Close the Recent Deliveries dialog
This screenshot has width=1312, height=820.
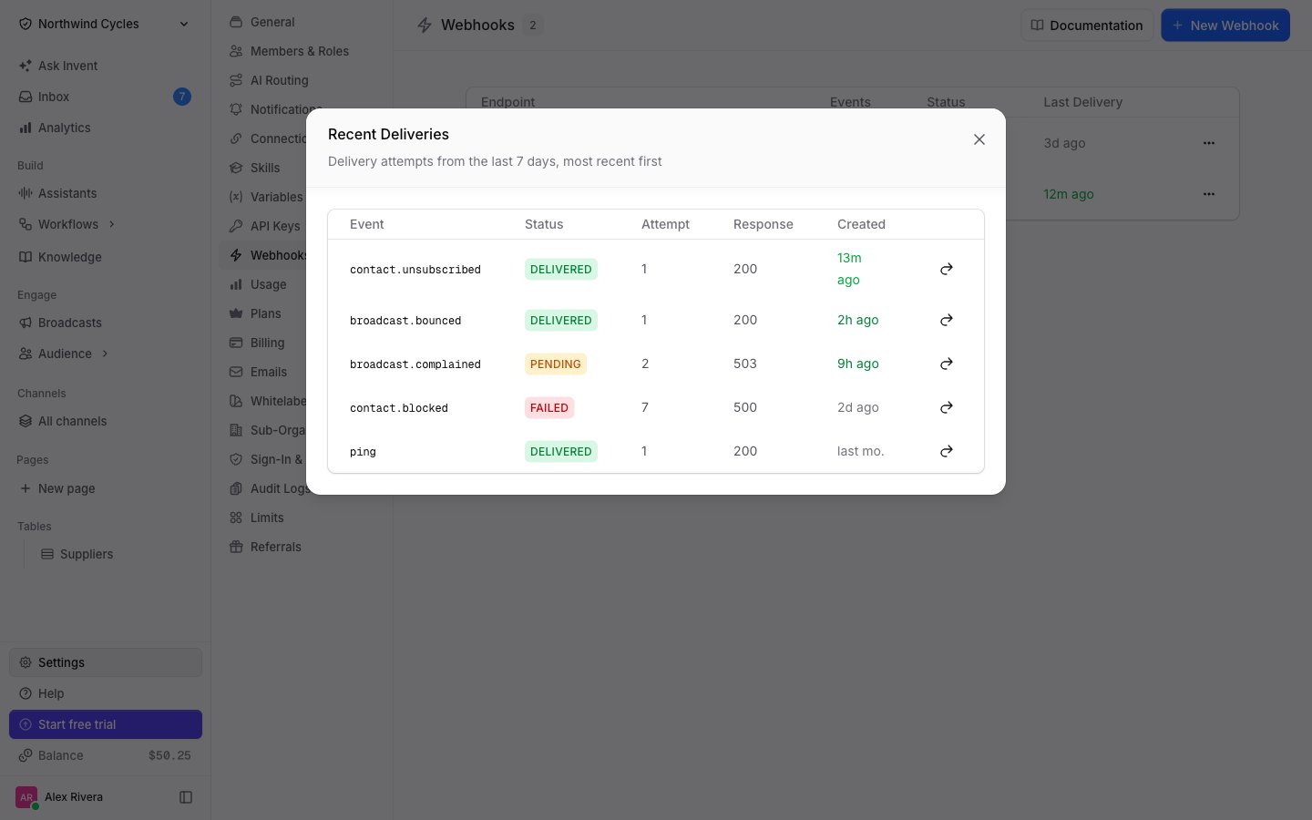[x=979, y=139]
